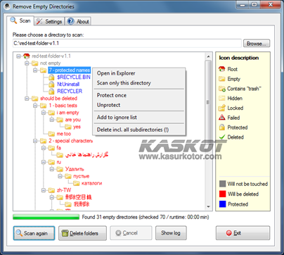Viewport: 284px width, 255px height.
Task: Collapse the '7 - protected names' node
Action: point(35,70)
